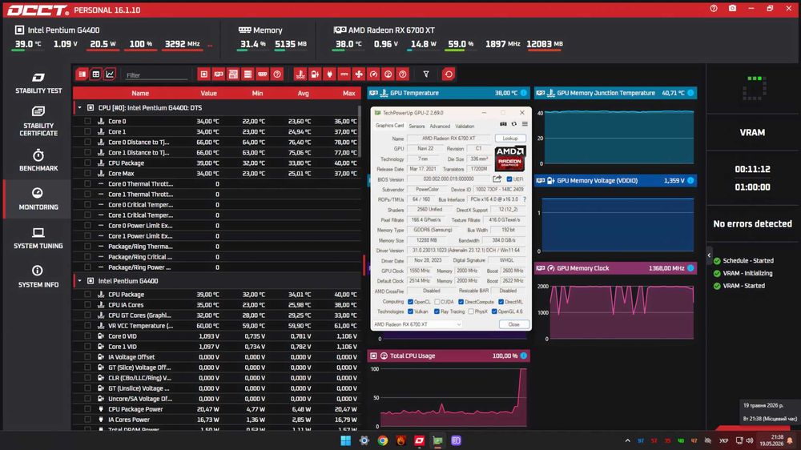Toggle the GPU sensors filter icon
Viewport: 801px width, 450px height.
tap(219, 74)
